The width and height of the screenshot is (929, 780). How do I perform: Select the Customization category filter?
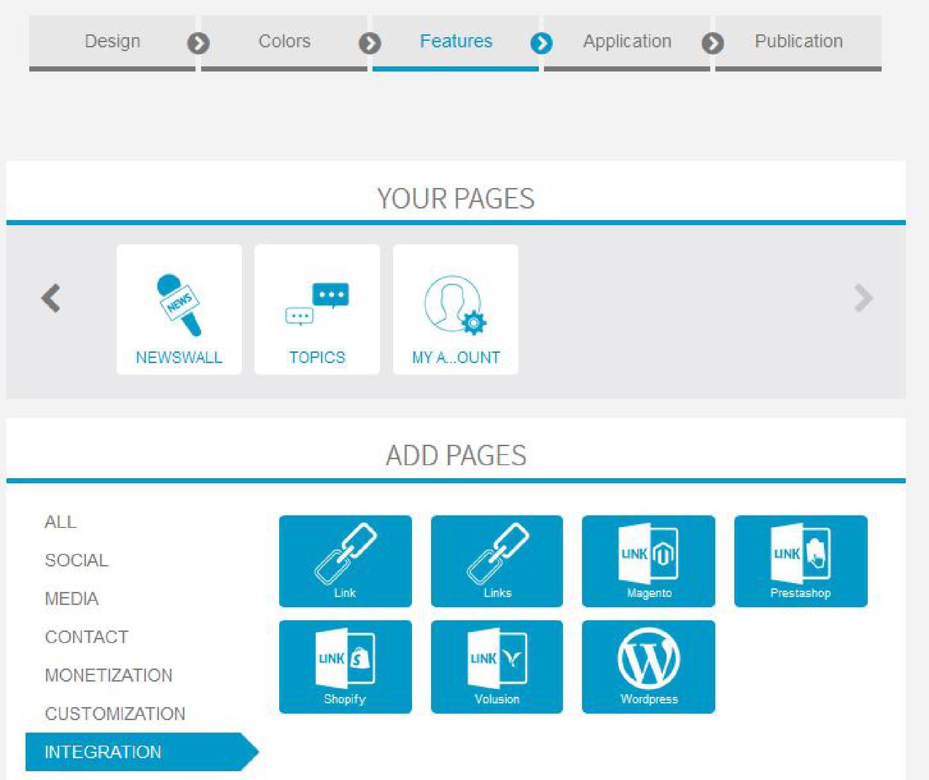(115, 714)
